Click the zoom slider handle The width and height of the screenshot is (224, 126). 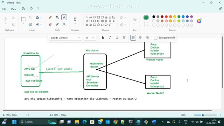point(203,115)
